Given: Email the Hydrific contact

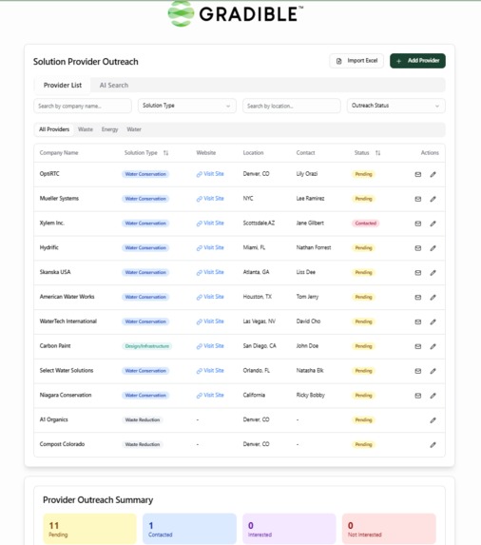Looking at the screenshot, I should point(418,248).
